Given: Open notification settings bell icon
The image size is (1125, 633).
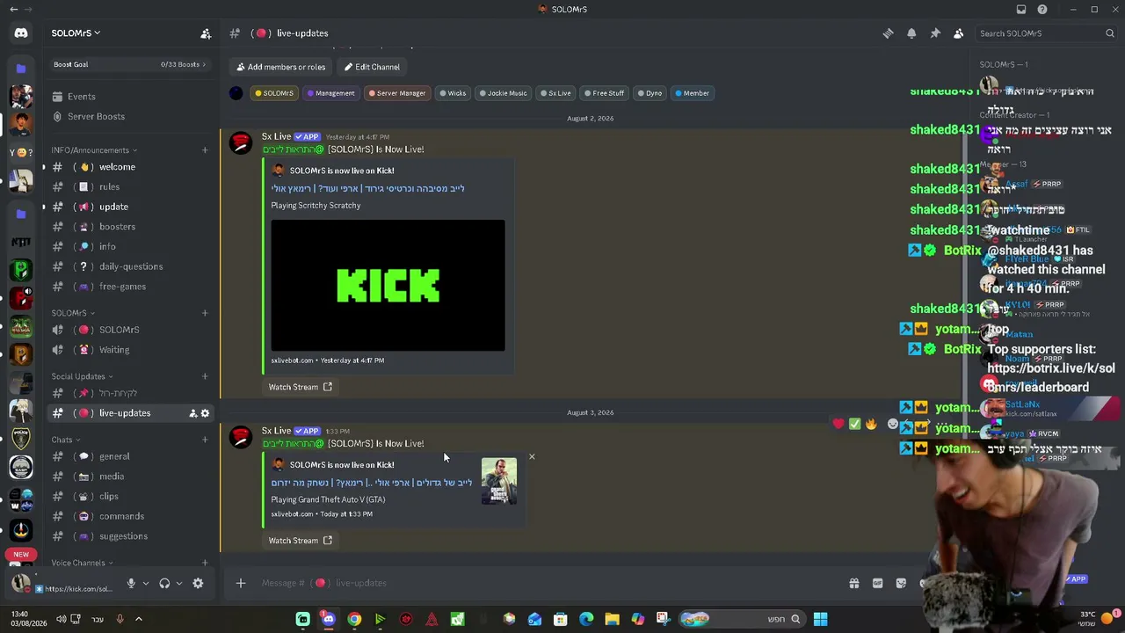Looking at the screenshot, I should (x=911, y=33).
